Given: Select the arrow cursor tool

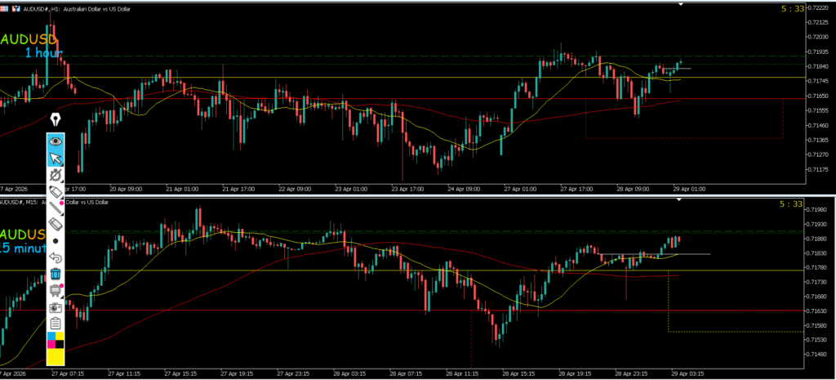Looking at the screenshot, I should click(x=56, y=159).
